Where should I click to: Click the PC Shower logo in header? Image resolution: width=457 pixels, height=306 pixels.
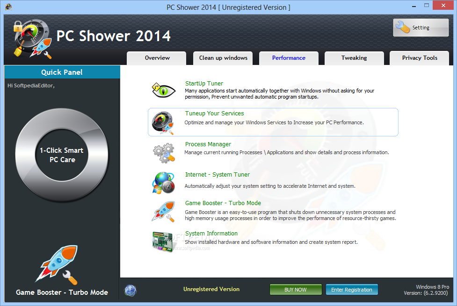(x=33, y=39)
